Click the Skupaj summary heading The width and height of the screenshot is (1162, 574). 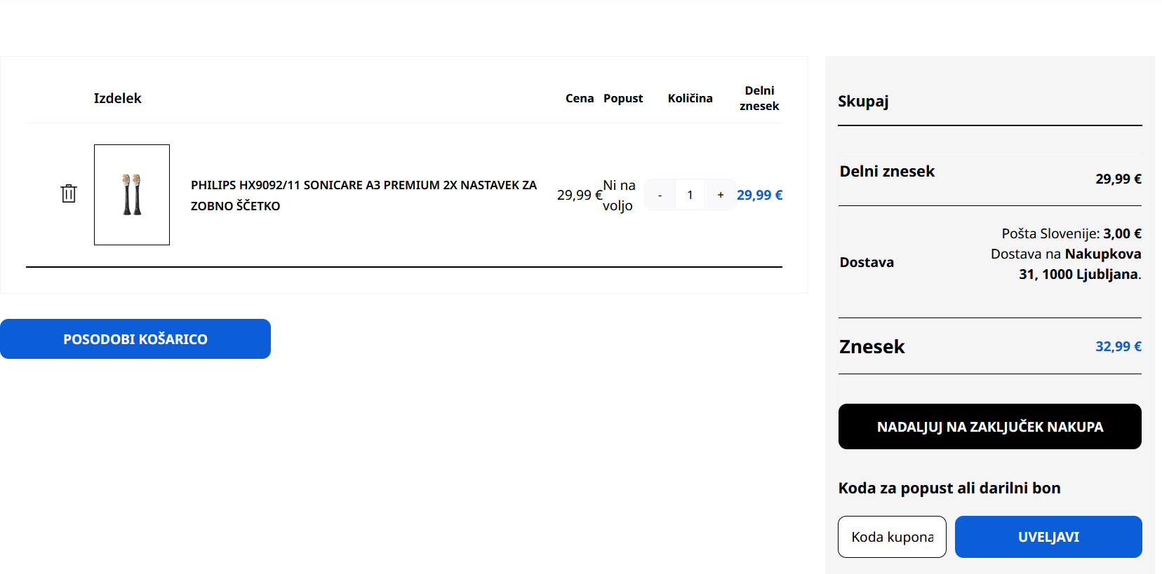[x=863, y=102]
